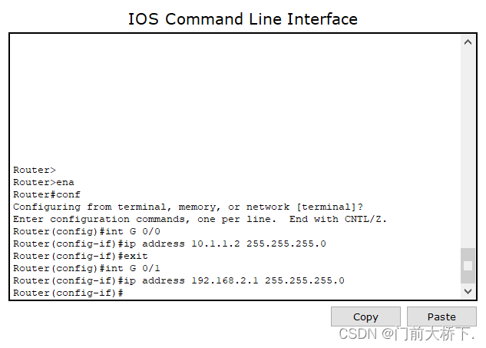Click 'Enter configuration commands, one per line' text

144,219
